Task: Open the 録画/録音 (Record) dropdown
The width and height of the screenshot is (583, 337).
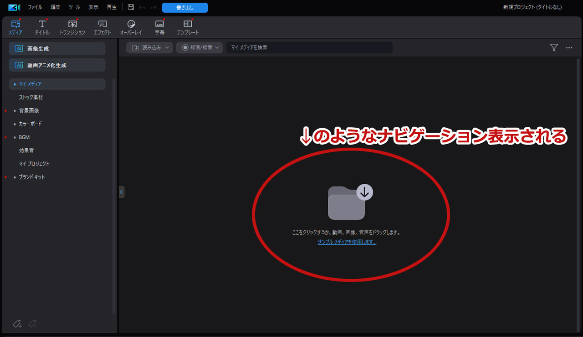Action: tap(199, 47)
